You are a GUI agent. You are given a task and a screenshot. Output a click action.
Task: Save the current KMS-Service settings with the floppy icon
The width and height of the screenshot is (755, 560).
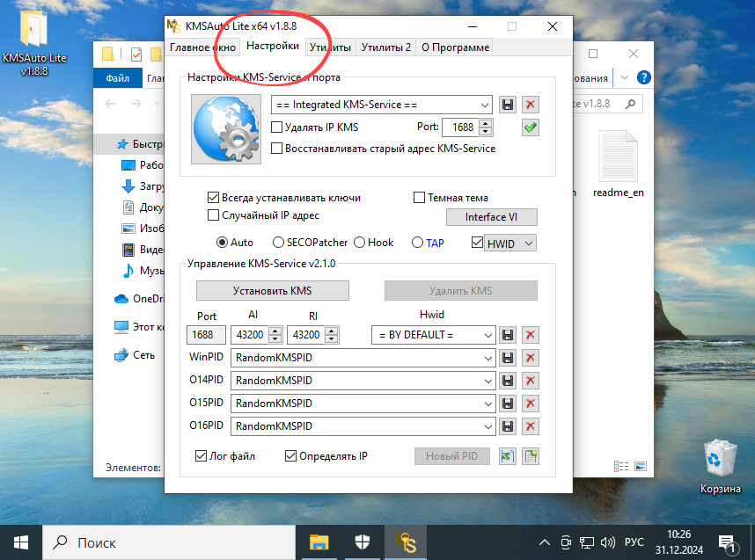point(507,104)
